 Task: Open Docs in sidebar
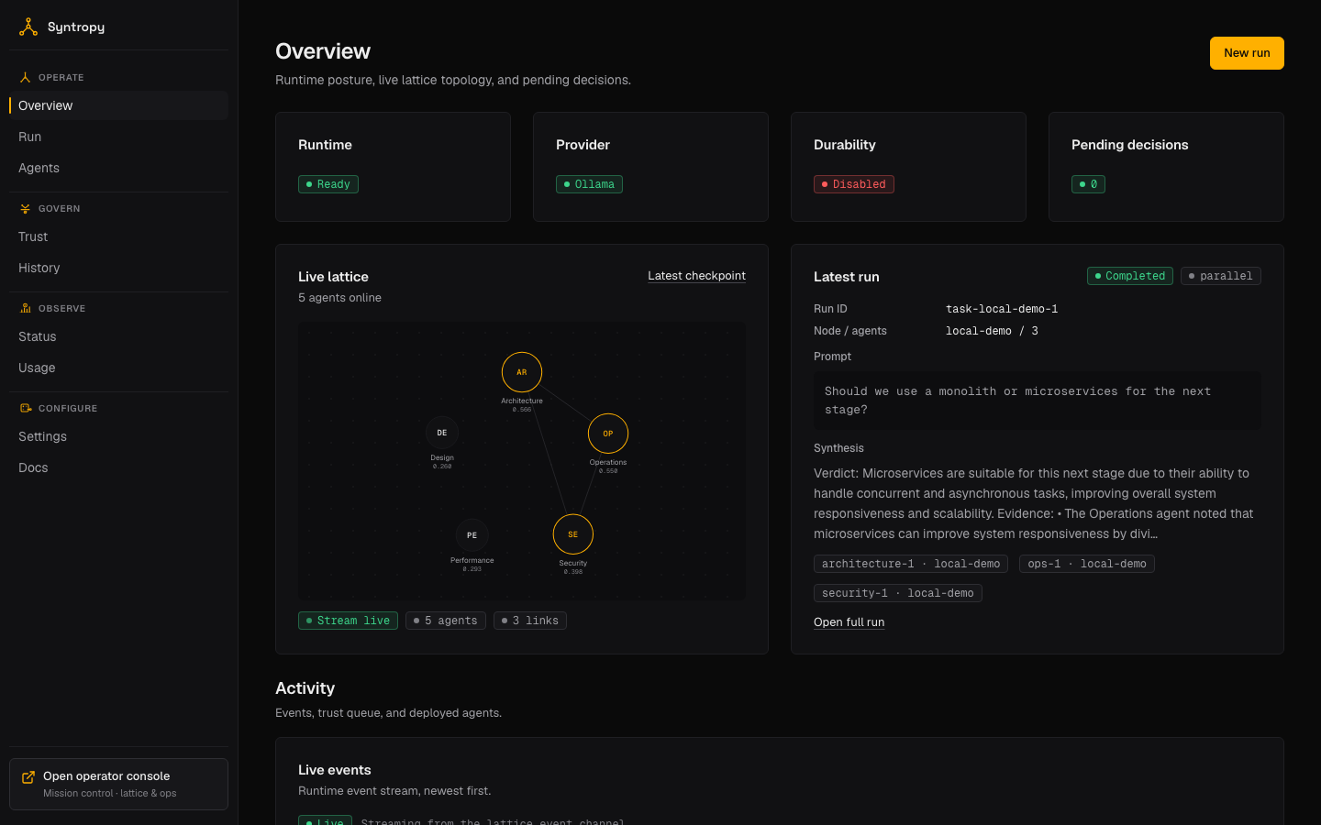pyautogui.click(x=118, y=467)
